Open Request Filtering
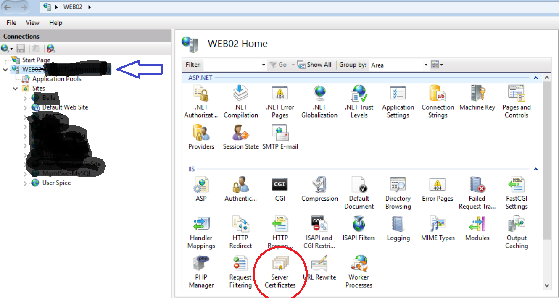Image resolution: width=559 pixels, height=298 pixels. [240, 271]
